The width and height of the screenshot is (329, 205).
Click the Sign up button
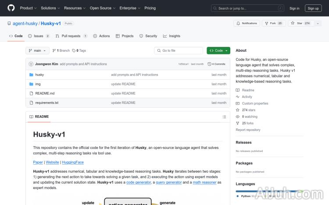313,8
